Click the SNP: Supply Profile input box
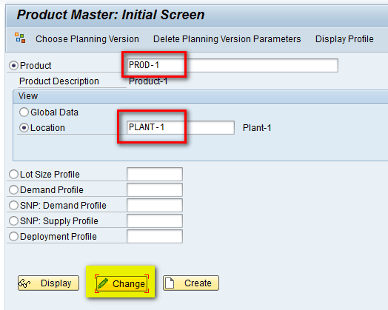Viewport: 388px width, 310px height. point(155,220)
